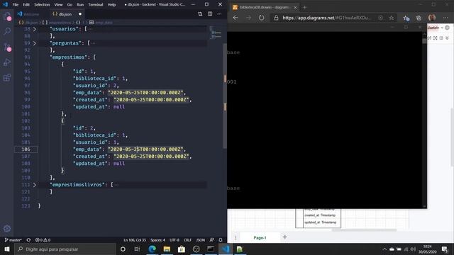Click the Cortana circle on taskbar
The image size is (454, 255).
(x=123, y=249)
